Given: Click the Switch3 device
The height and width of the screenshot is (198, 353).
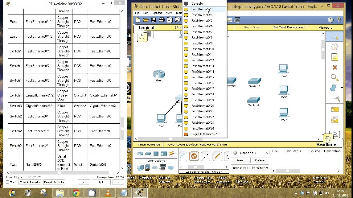Looking at the screenshot, I should (254, 81).
